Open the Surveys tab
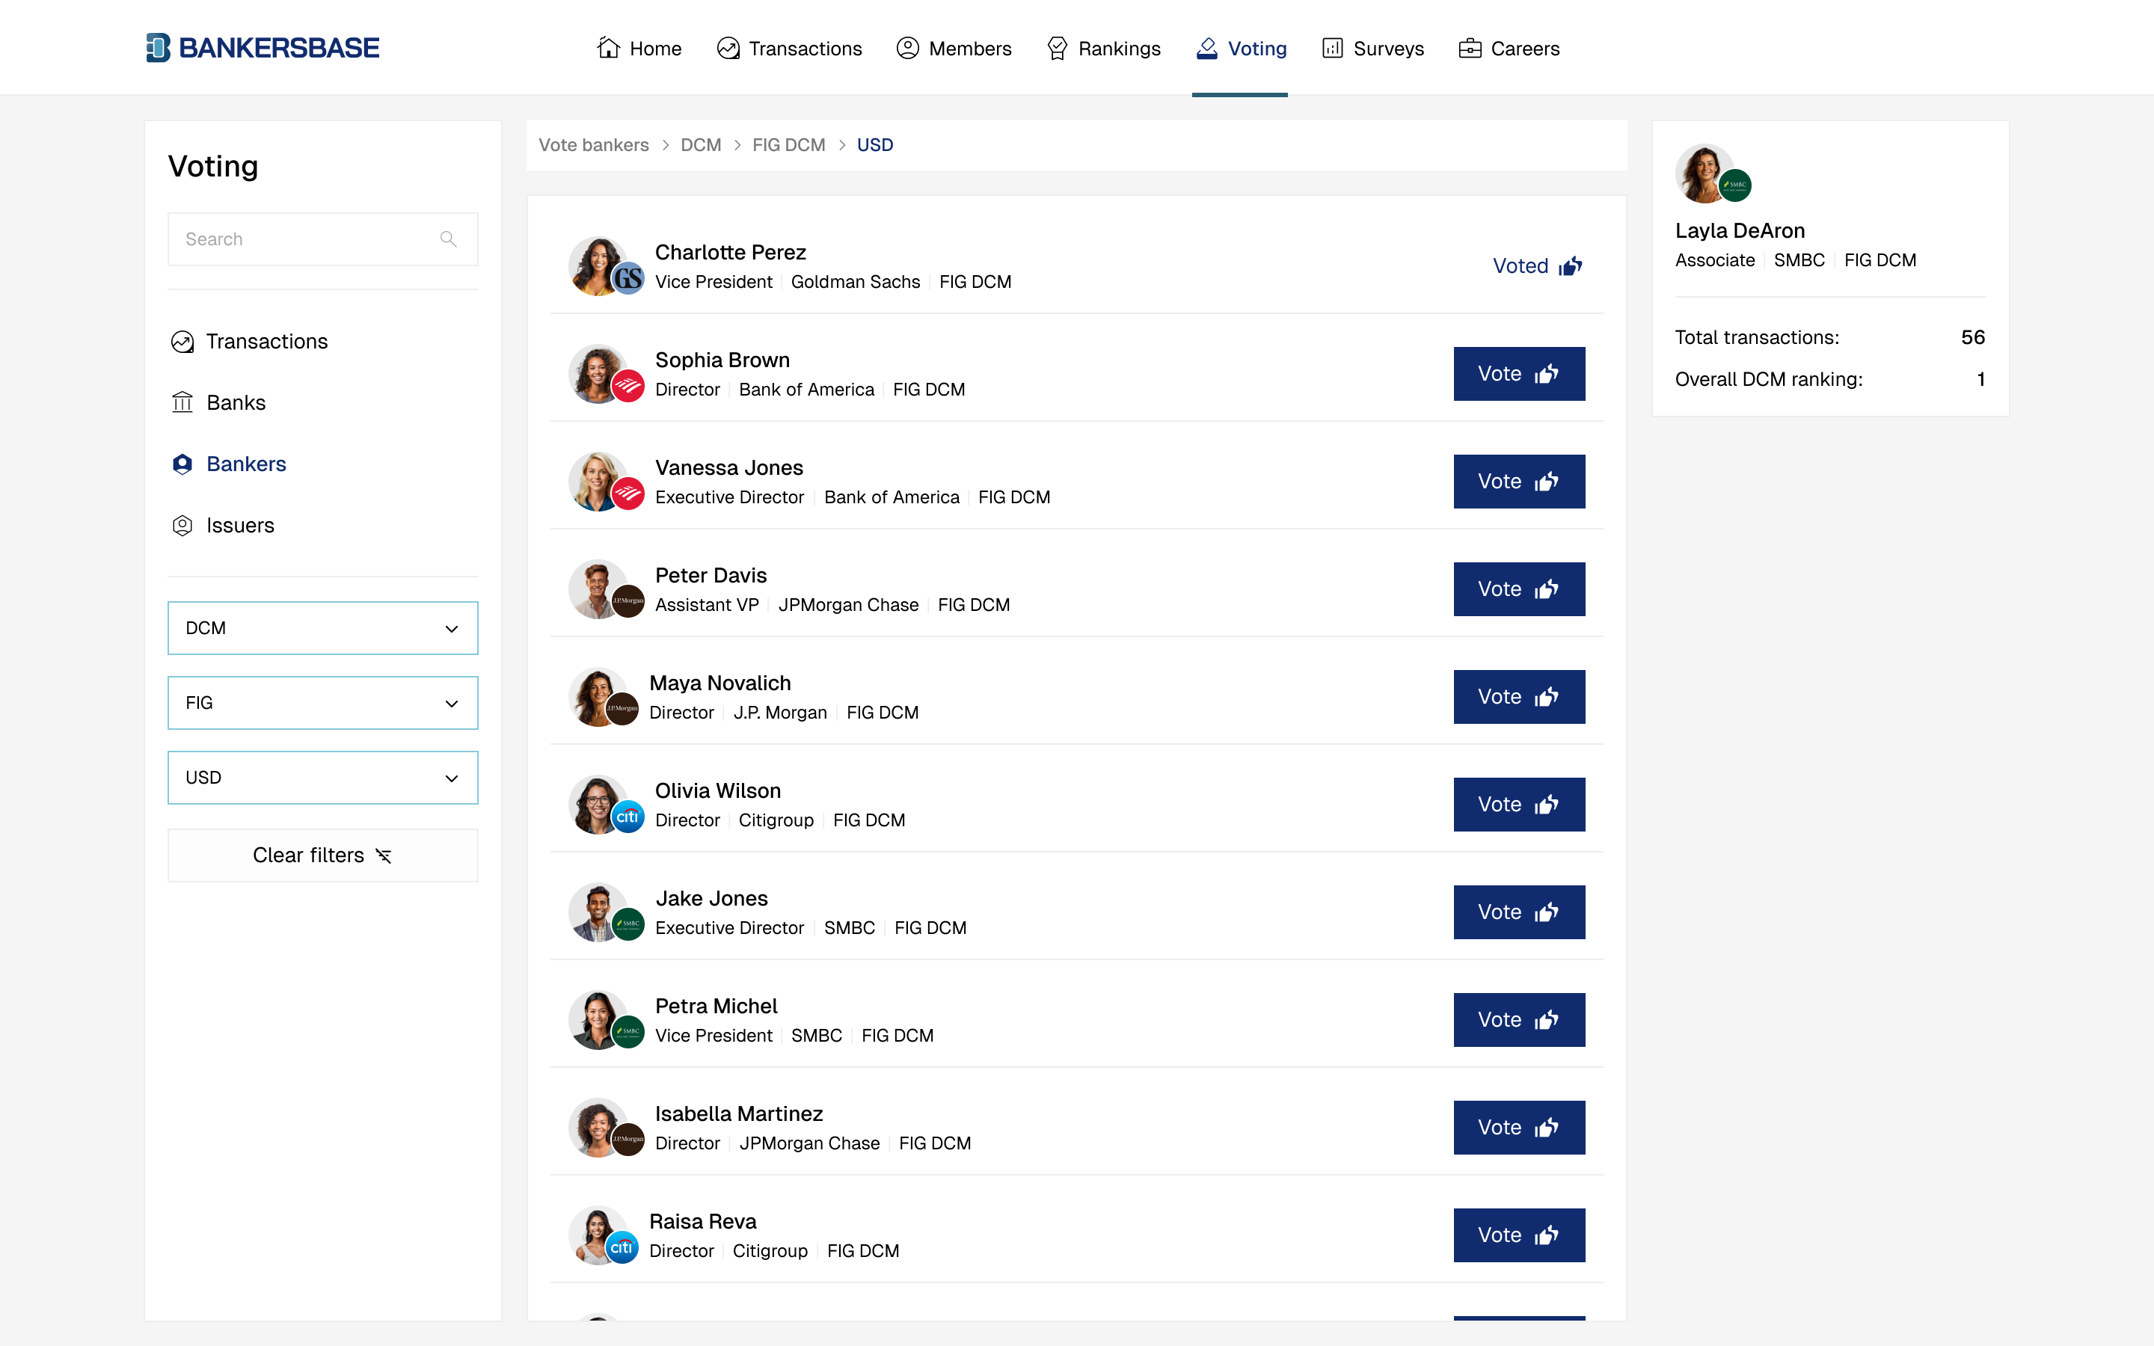Screen dimensions: 2154x1346 [x=1372, y=48]
